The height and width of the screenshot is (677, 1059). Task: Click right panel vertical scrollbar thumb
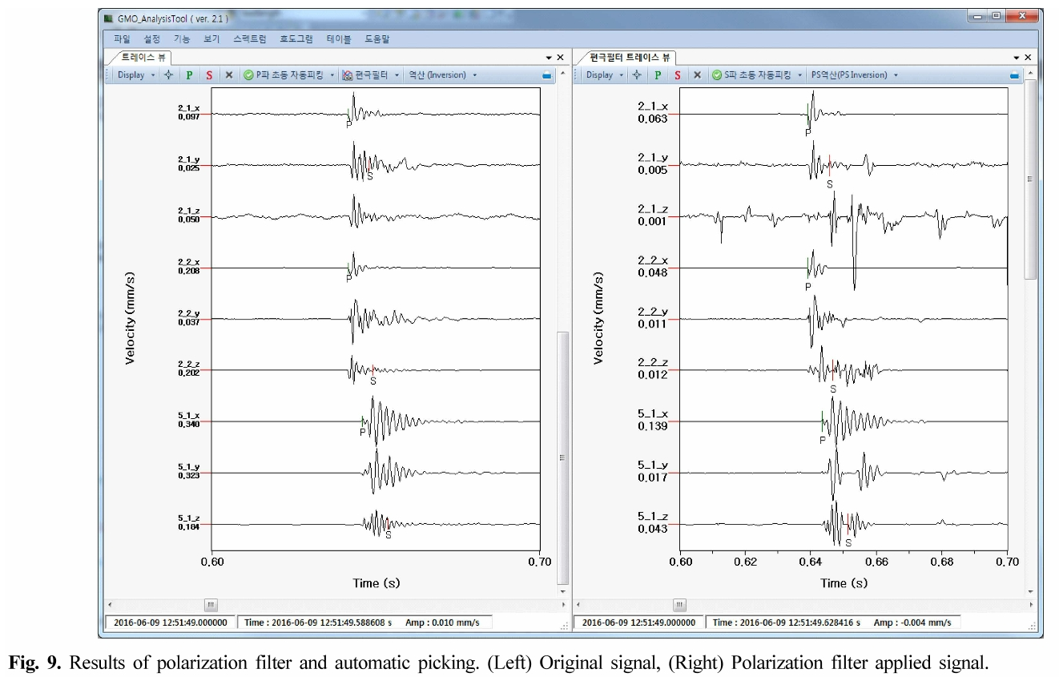click(1030, 179)
